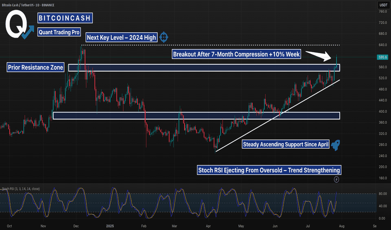Click the Apr label on time axis
The width and height of the screenshot is (391, 230).
[x=208, y=226]
